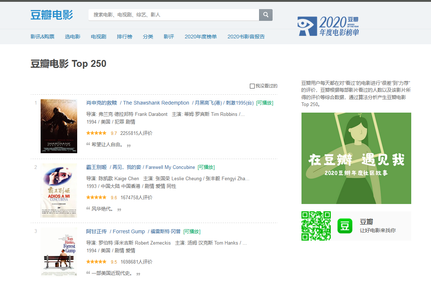This screenshot has height=287, width=431.
Task: Click the 9.5 score of 阿甘正传
Action: coord(114,262)
